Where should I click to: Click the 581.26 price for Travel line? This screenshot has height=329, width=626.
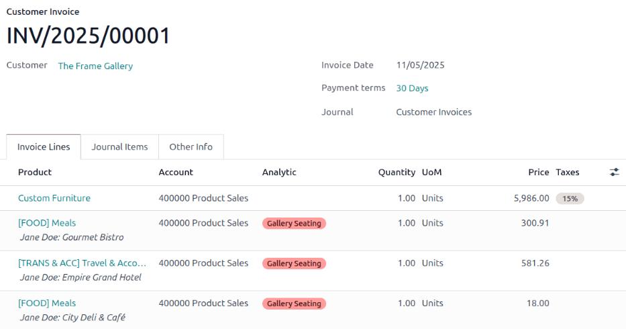[535, 263]
